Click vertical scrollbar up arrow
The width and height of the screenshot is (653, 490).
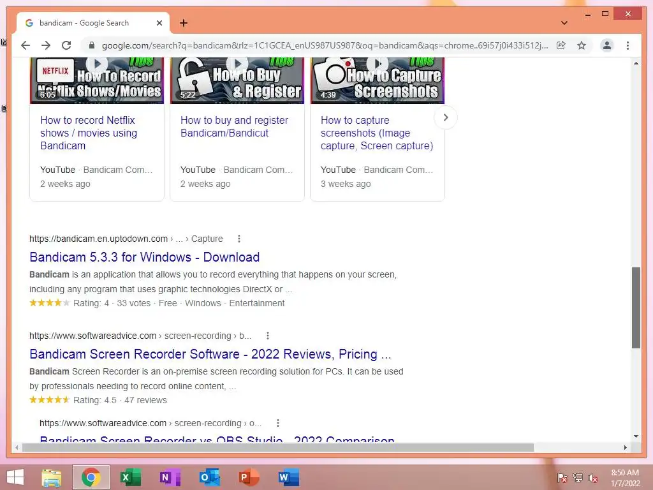pos(636,63)
